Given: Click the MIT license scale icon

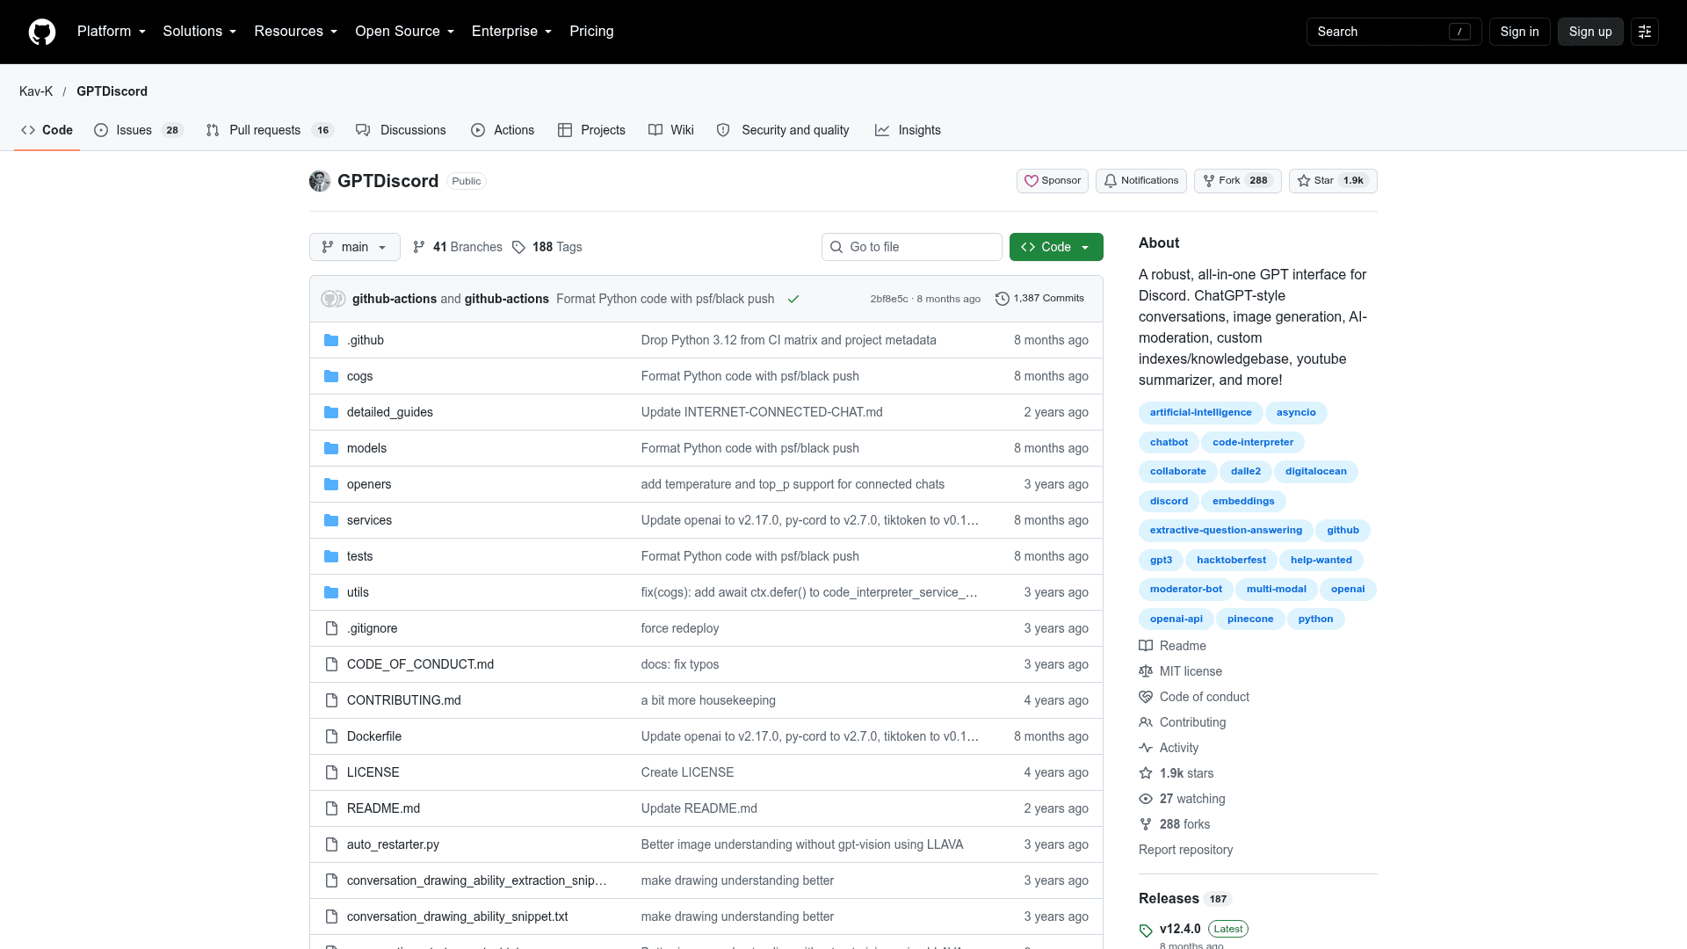Looking at the screenshot, I should pos(1146,671).
